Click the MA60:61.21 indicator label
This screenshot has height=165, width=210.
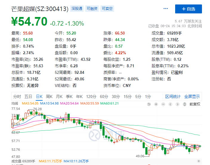(x=109, y=103)
